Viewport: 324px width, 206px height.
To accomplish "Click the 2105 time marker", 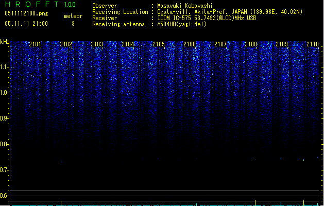I will coord(159,44).
